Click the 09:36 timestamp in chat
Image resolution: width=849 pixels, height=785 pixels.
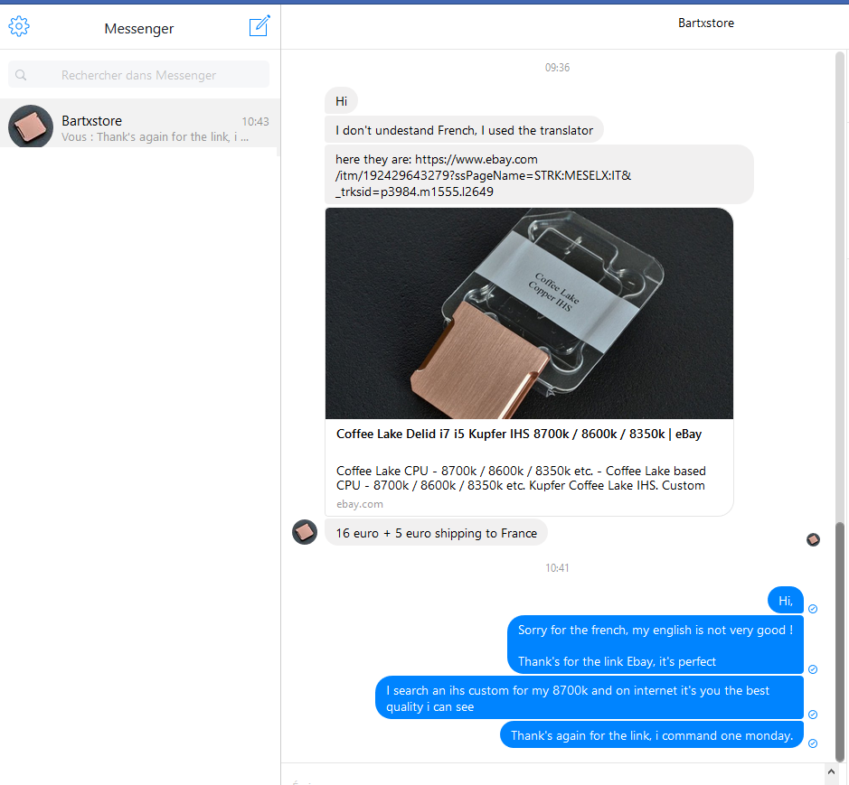pyautogui.click(x=557, y=67)
